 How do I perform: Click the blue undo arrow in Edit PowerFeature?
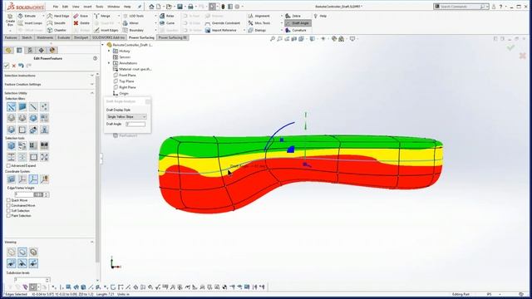21,66
